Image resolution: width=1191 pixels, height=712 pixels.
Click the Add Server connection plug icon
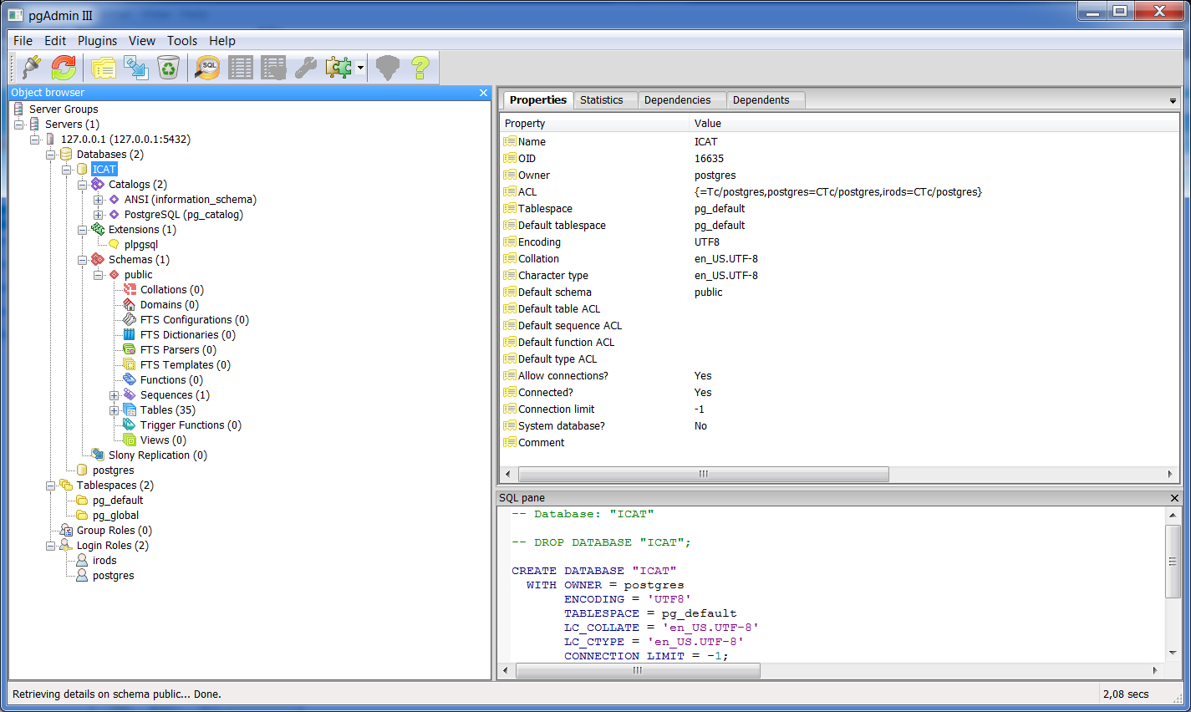30,67
